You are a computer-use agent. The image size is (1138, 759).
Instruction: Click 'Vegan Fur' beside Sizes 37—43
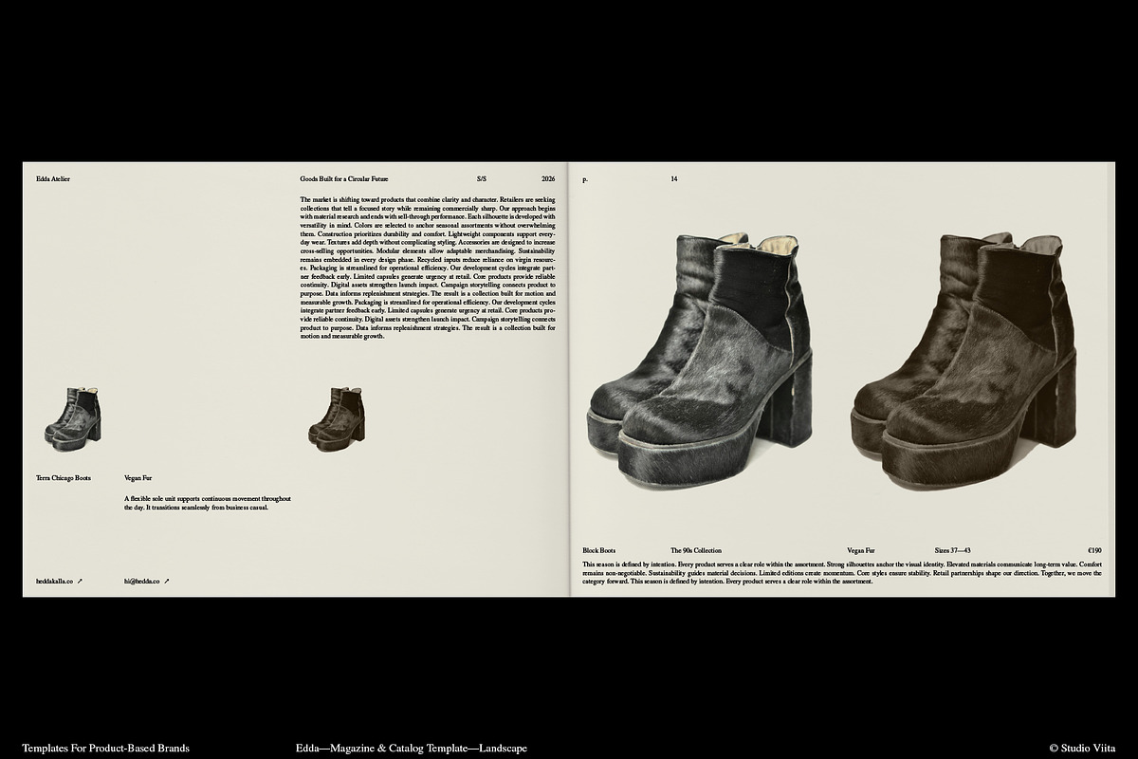coord(861,550)
